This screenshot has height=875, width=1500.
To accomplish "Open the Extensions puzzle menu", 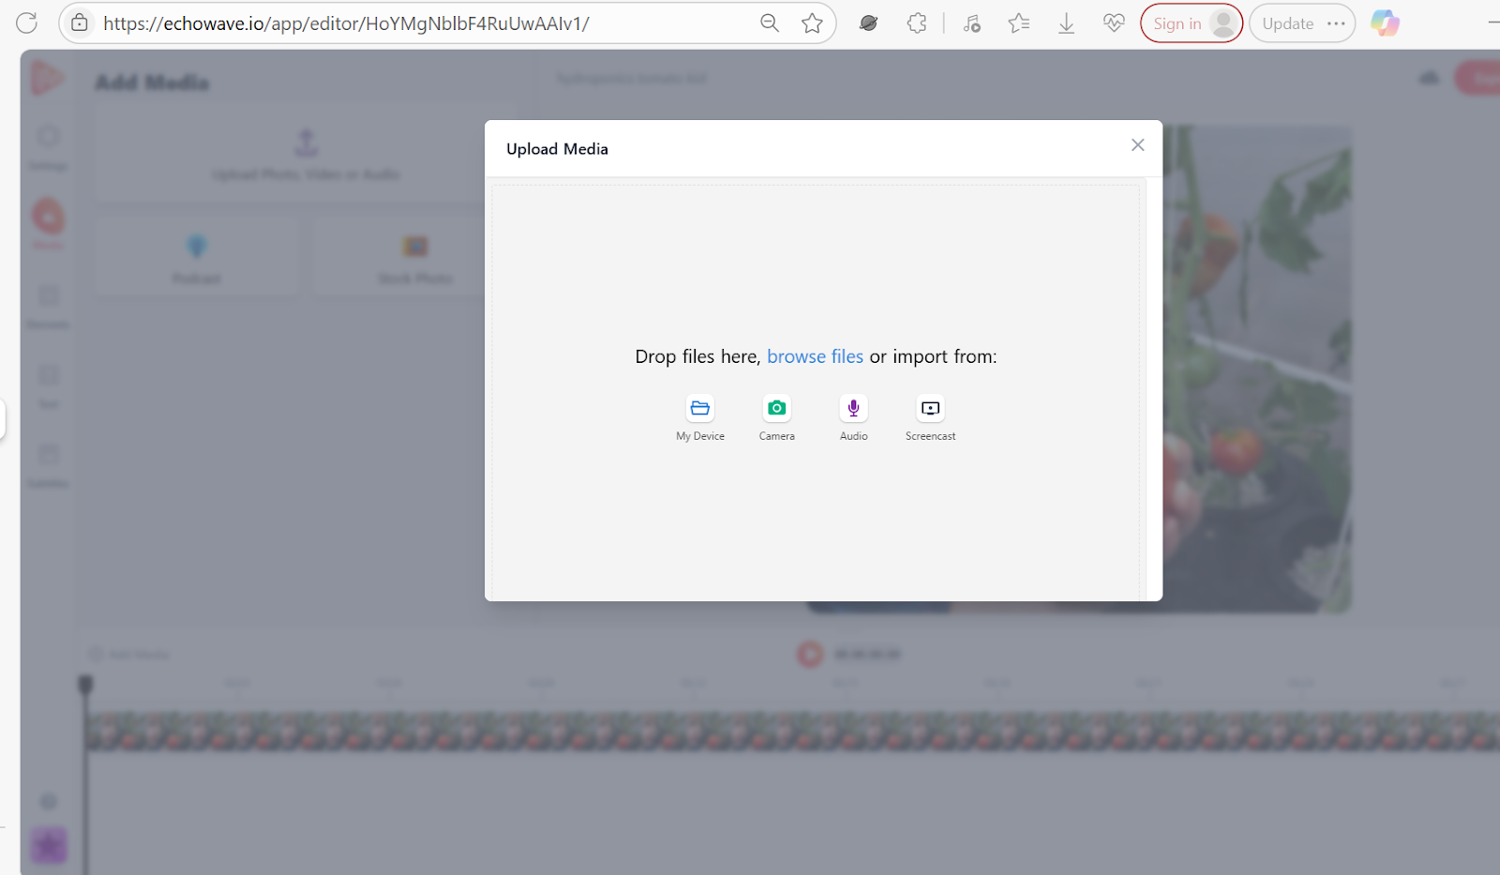I will (x=917, y=23).
